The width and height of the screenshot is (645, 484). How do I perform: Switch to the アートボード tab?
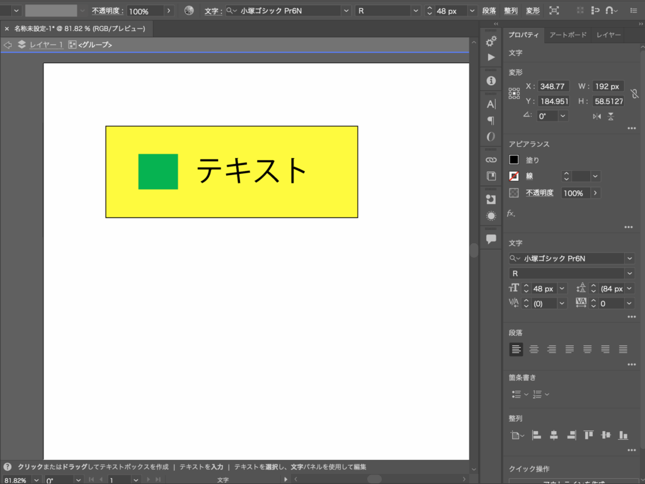[568, 35]
